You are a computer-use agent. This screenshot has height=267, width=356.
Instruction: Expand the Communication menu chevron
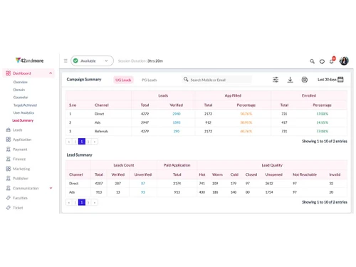pyautogui.click(x=51, y=188)
